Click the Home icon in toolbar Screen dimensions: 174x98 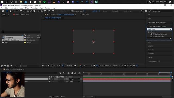(x=3, y=11)
